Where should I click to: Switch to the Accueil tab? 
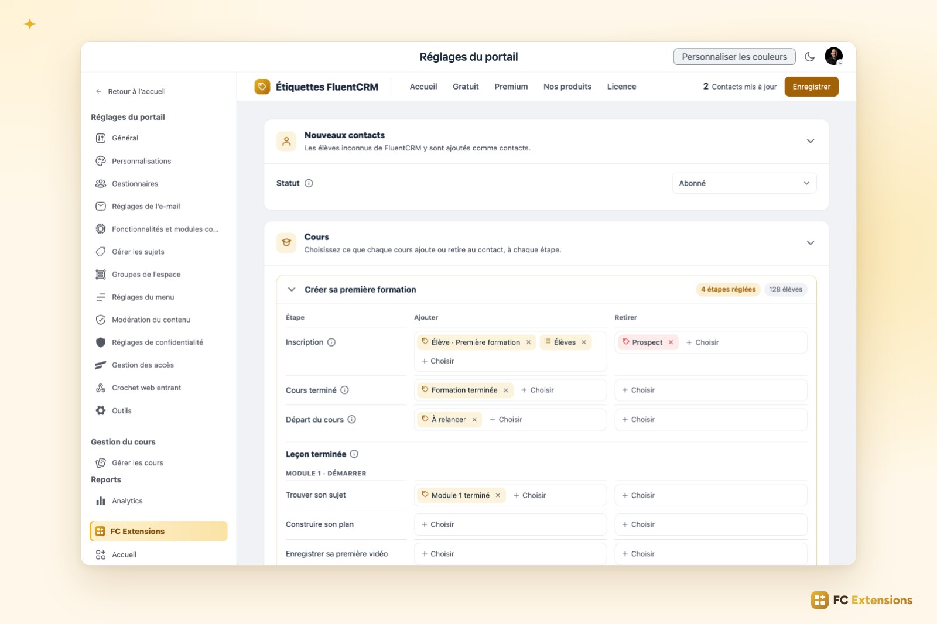click(x=423, y=87)
